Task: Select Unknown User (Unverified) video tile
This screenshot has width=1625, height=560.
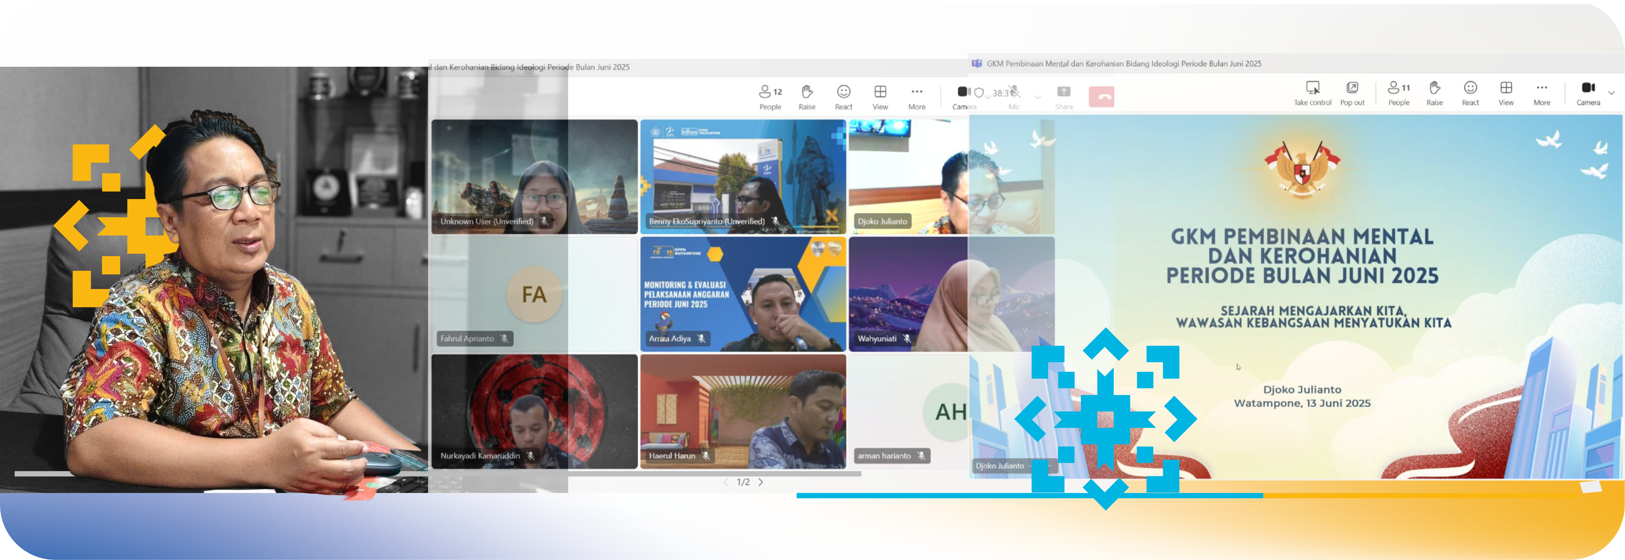Action: point(534,176)
